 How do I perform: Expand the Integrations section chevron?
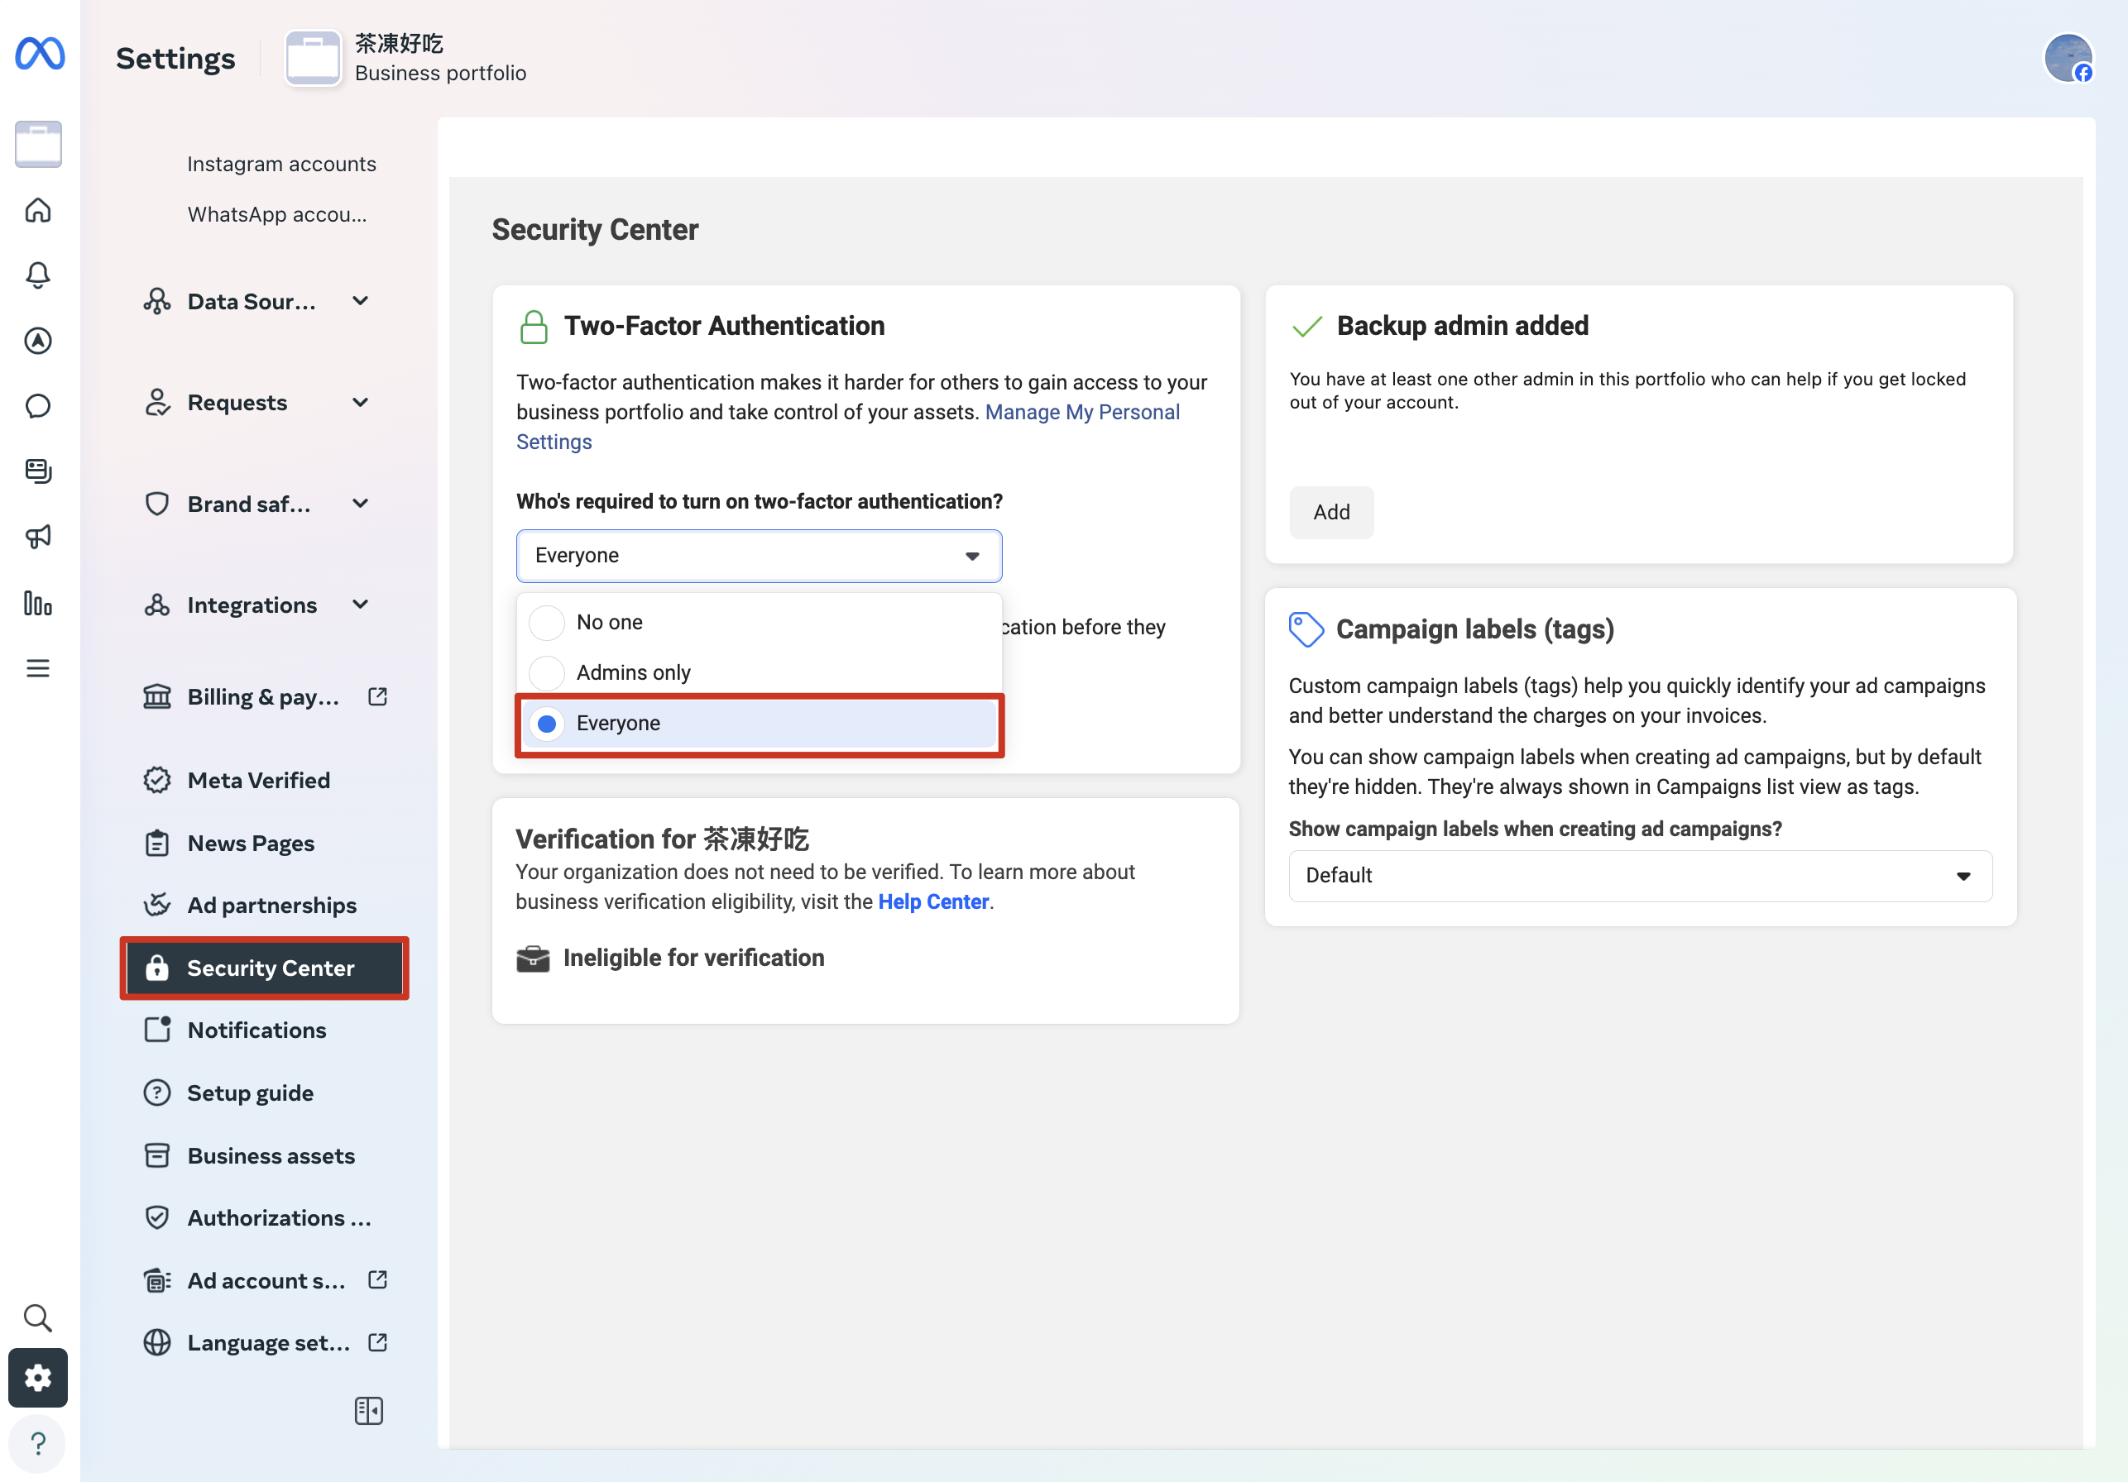click(x=361, y=604)
